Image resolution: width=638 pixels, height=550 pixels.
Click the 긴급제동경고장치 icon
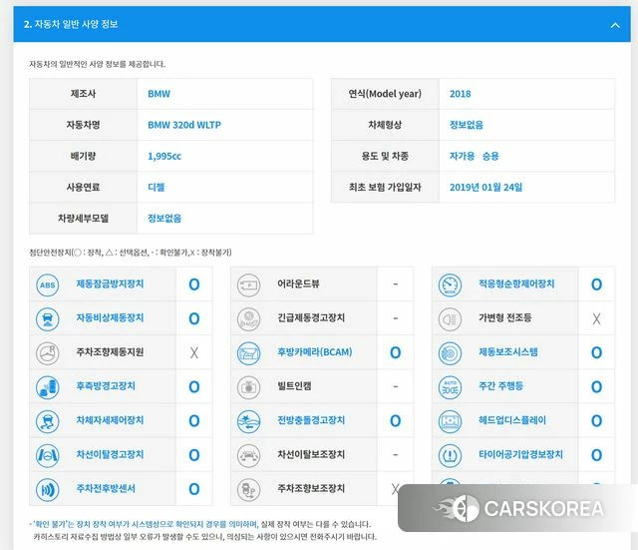click(248, 319)
